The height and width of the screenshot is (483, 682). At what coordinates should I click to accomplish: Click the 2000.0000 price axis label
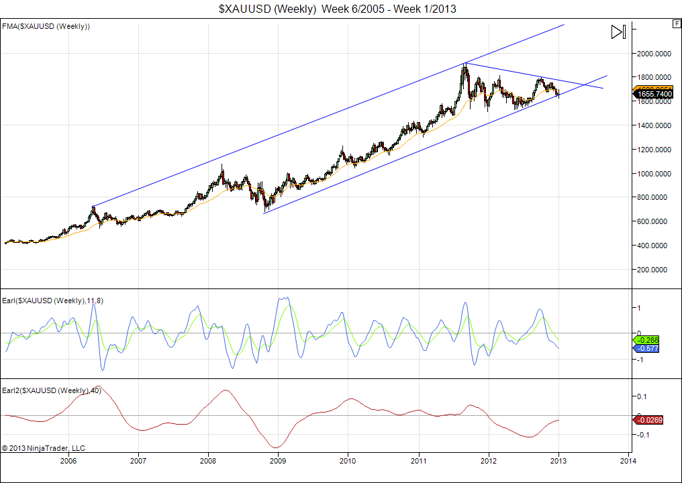[x=654, y=53]
